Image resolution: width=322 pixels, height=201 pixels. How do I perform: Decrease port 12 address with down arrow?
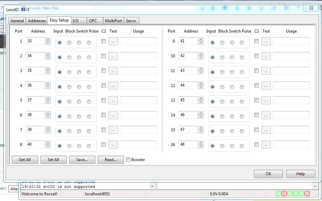(x=201, y=87)
